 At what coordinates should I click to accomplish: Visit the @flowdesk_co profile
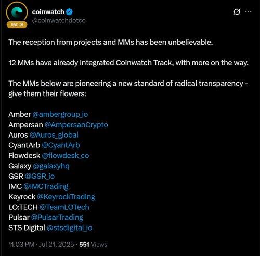tap(66, 156)
